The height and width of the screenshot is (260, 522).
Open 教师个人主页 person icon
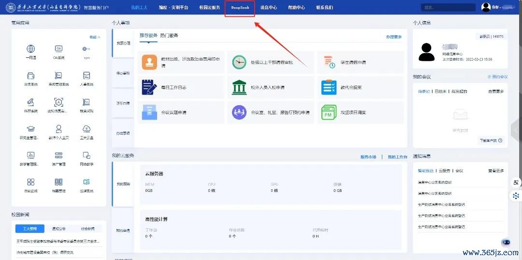coord(58,129)
